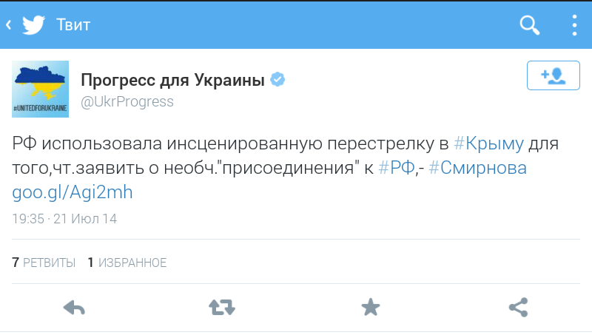Tap the verified badge checkmark

277,80
